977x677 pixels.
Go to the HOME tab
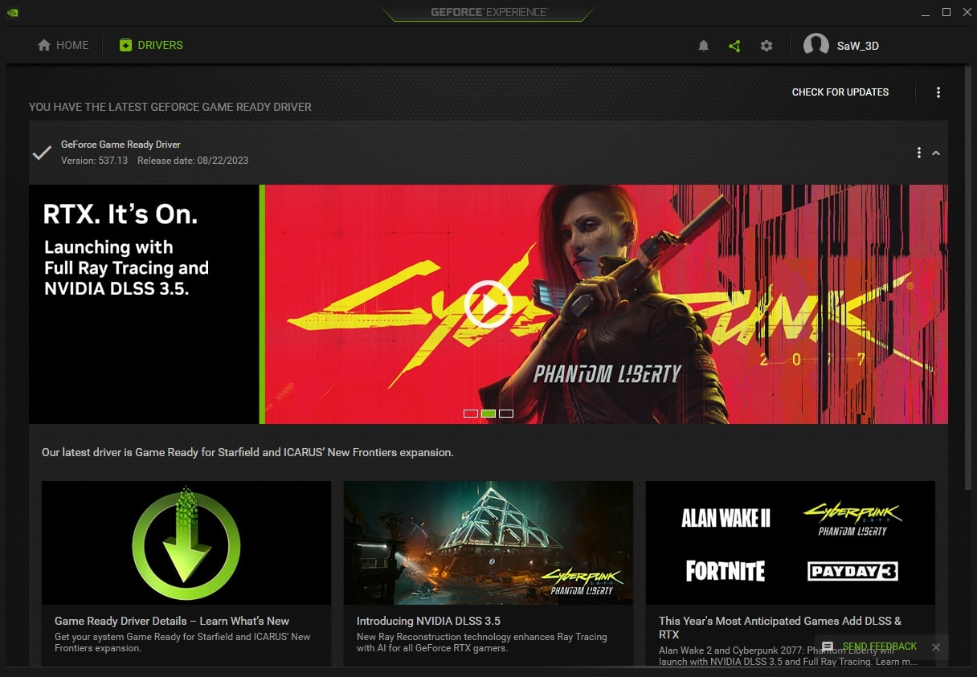63,45
